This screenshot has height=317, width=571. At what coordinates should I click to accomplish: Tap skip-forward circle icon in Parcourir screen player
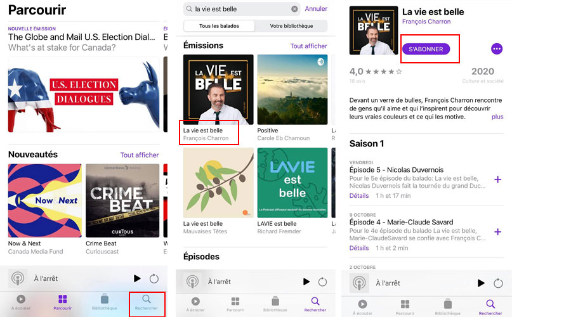tap(154, 278)
